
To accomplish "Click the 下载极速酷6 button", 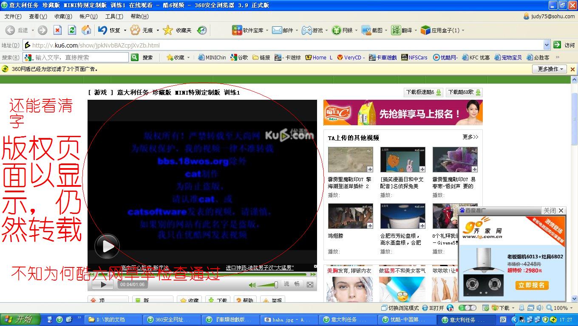I will (x=423, y=92).
